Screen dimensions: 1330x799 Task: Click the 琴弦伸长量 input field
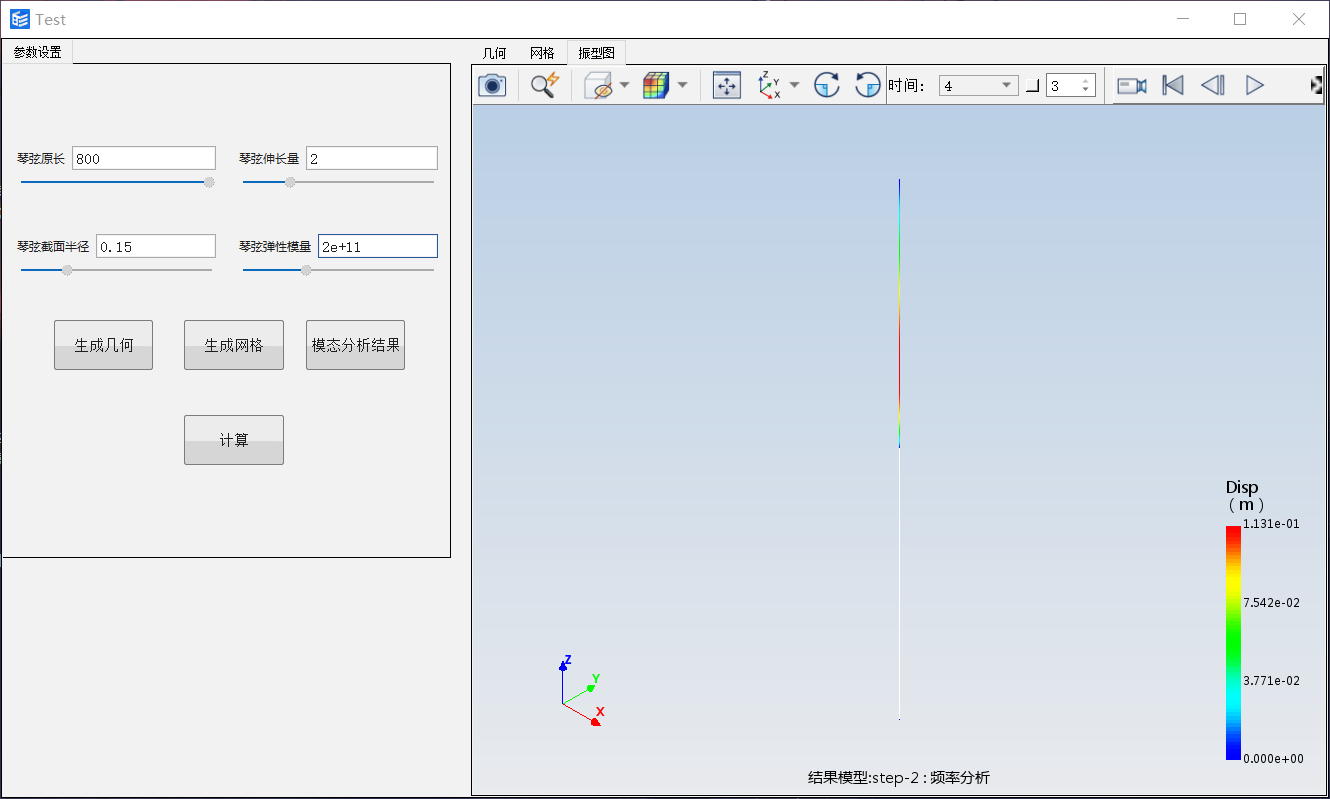click(372, 158)
